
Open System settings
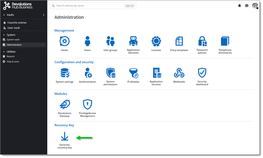[x=65, y=73]
